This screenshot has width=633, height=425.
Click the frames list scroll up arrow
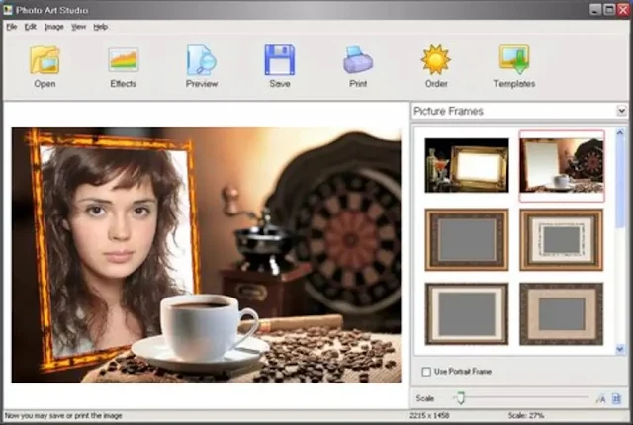coord(620,132)
